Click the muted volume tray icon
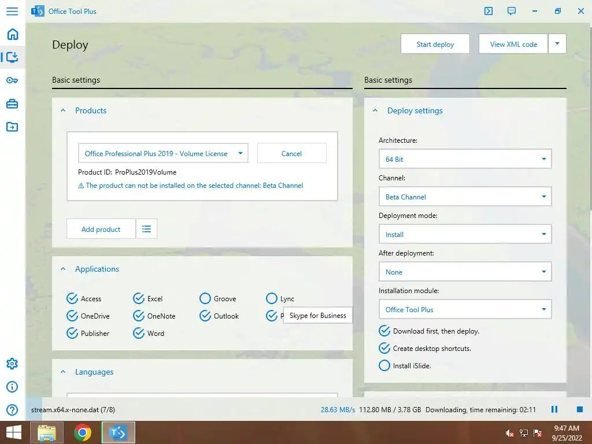Image resolution: width=592 pixels, height=444 pixels. point(509,433)
